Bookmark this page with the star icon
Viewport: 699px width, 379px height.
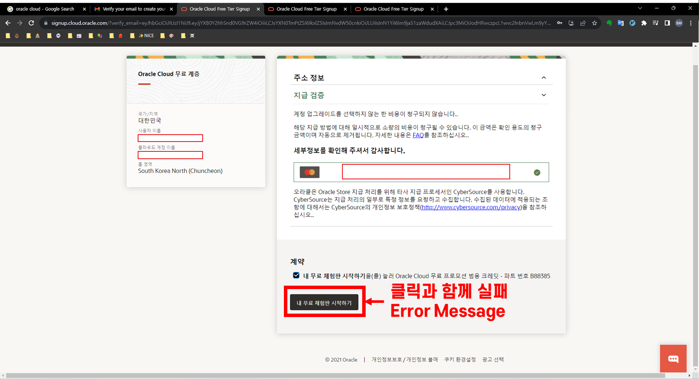pos(594,23)
